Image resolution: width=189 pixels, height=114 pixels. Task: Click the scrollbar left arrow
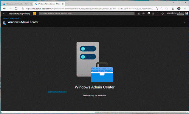click(x=1, y=113)
